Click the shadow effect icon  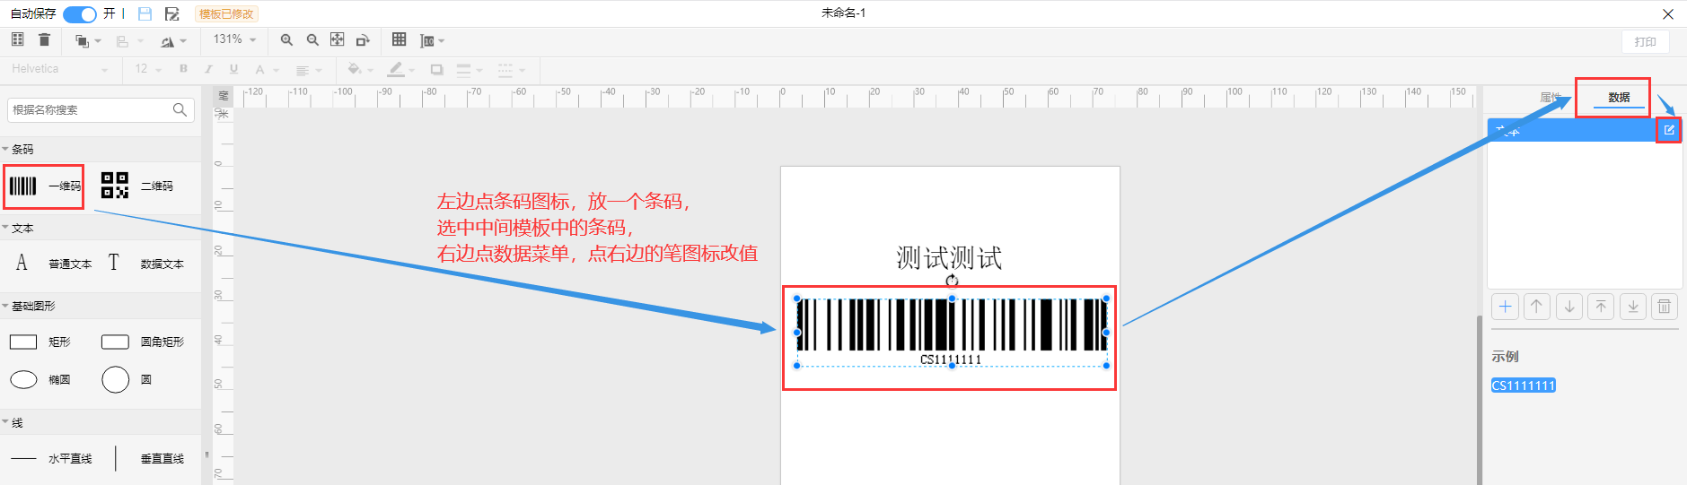[x=437, y=69]
